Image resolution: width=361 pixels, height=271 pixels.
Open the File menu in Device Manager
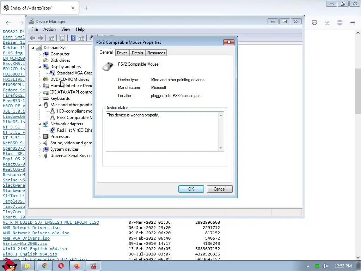(35, 29)
